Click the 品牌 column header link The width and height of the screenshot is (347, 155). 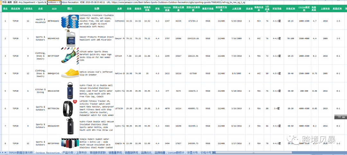[x=120, y=8]
